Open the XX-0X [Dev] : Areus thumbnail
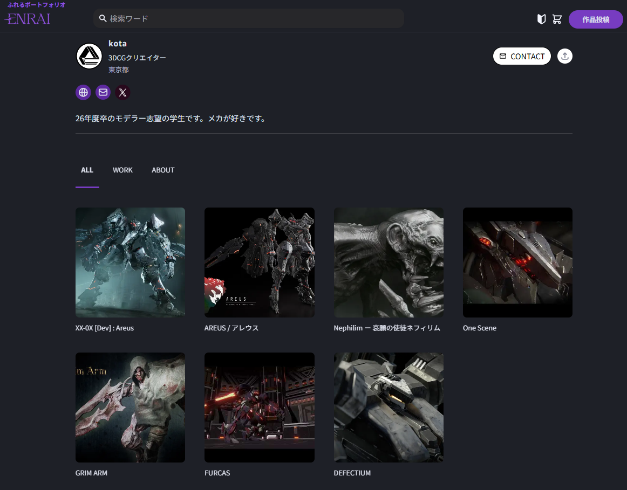Image resolution: width=627 pixels, height=490 pixels. point(131,263)
